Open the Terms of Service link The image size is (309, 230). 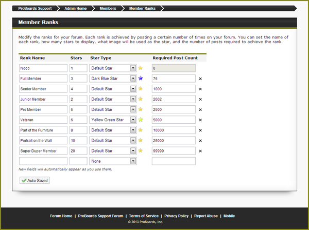(144, 216)
